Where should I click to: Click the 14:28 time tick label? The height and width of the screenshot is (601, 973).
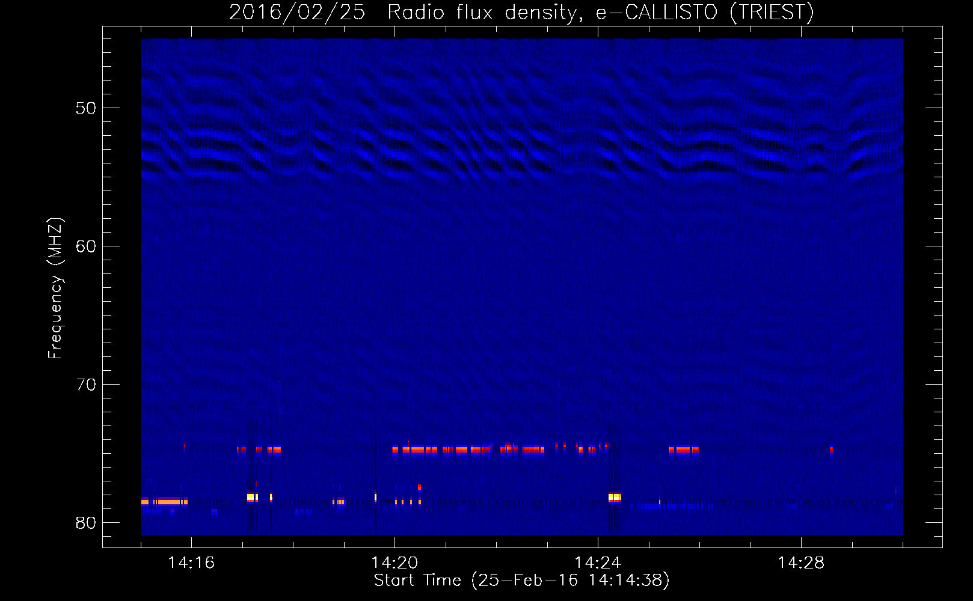click(801, 563)
